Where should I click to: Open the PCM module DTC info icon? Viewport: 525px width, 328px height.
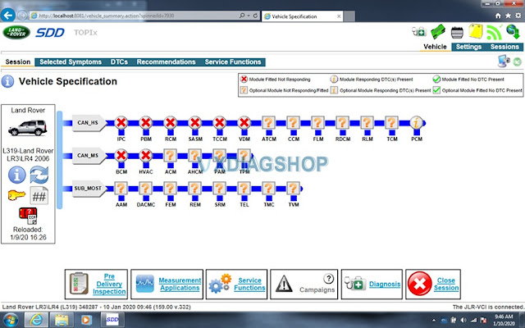click(x=417, y=123)
